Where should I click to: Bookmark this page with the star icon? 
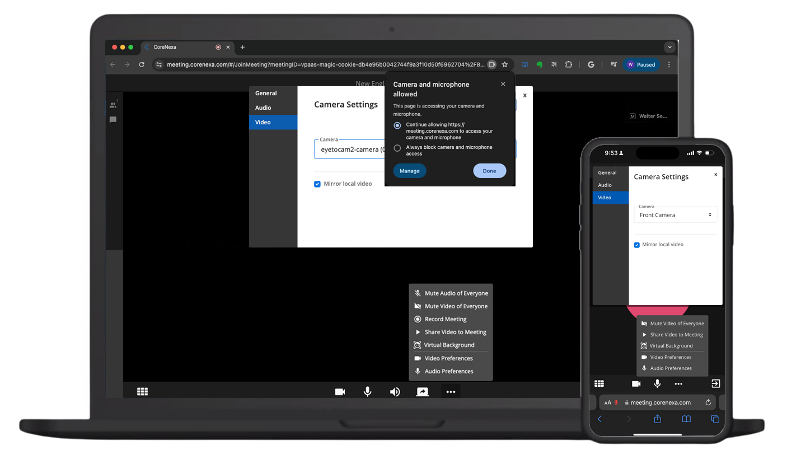tap(504, 64)
